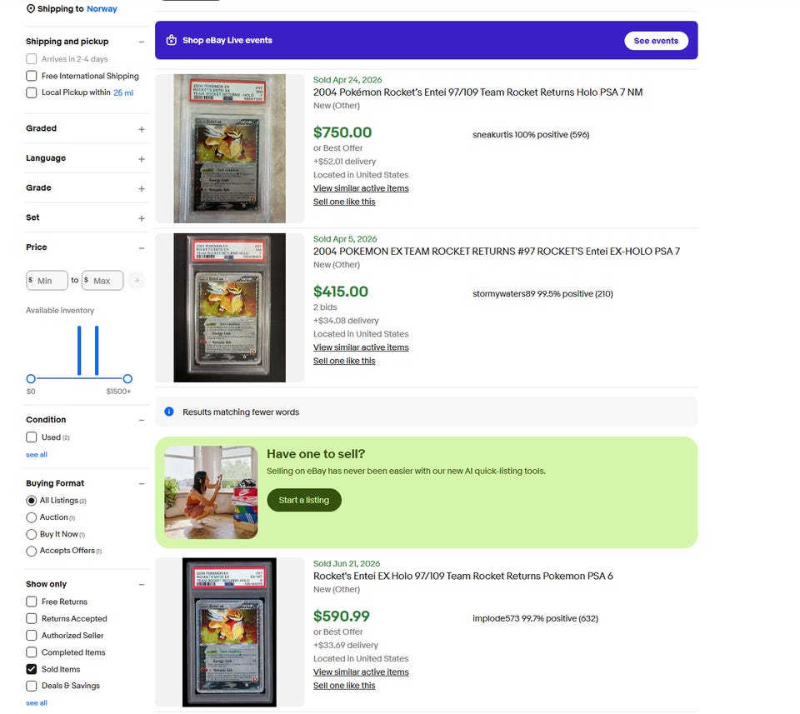This screenshot has width=800, height=714.
Task: Click the $415.00 price text
Action: 340,292
